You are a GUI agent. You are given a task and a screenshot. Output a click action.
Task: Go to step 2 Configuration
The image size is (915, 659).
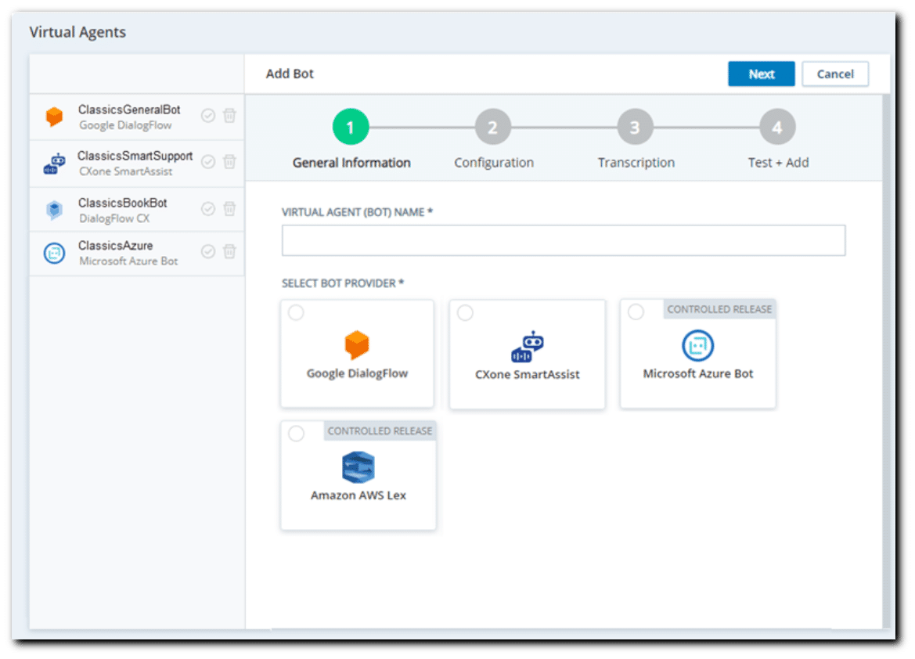[x=492, y=128]
